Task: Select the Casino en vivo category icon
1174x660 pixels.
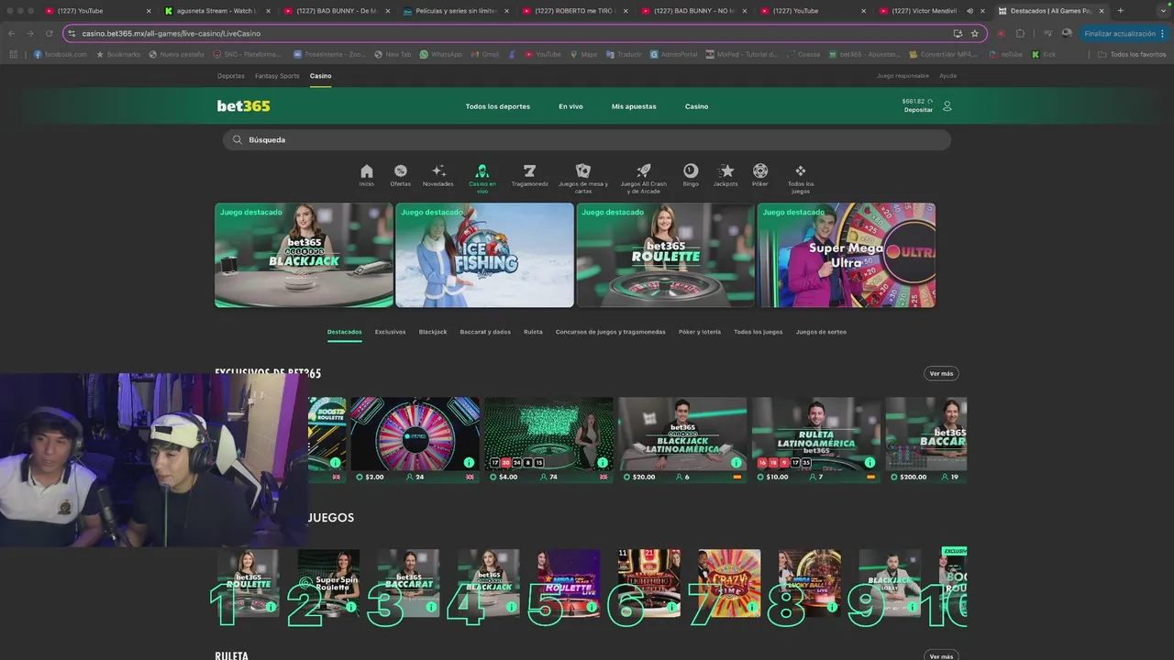Action: pyautogui.click(x=482, y=171)
